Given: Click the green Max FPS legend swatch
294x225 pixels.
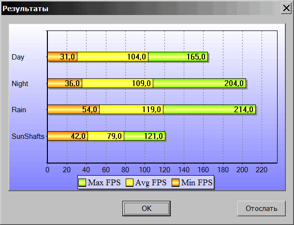Looking at the screenshot, I should 82,182.
